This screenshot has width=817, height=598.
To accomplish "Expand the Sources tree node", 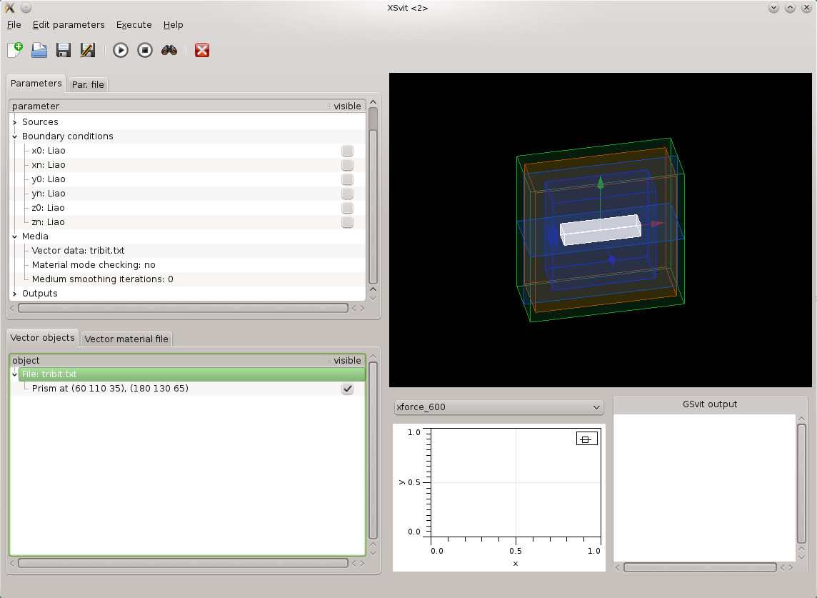I will (15, 122).
